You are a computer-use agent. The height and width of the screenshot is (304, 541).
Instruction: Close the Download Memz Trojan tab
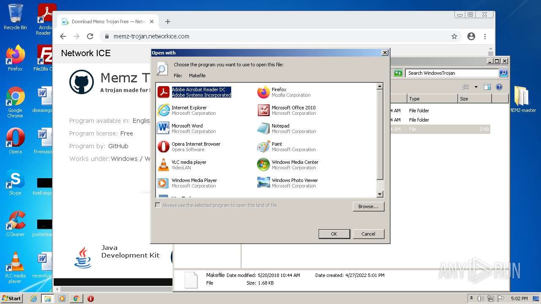coord(152,22)
